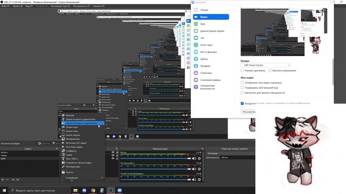The width and height of the screenshot is (346, 194).
Task: Open gear settings of Источник медиа 2 track
Action: coord(199,169)
